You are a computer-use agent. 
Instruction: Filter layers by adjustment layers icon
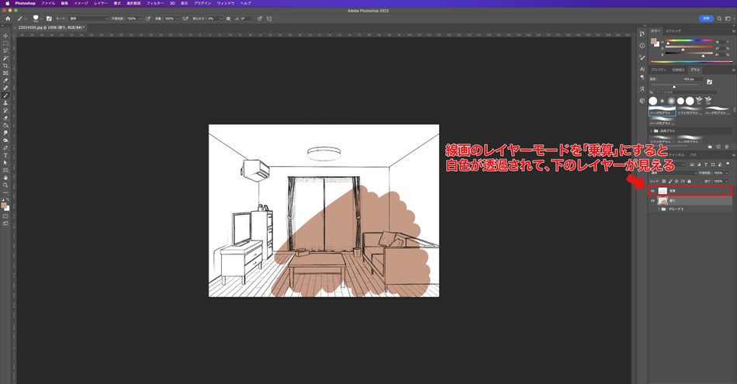699,164
